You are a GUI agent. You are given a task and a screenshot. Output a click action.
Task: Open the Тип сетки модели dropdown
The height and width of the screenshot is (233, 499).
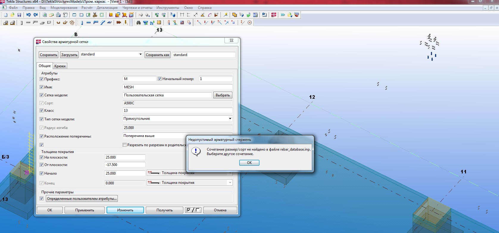coord(230,119)
